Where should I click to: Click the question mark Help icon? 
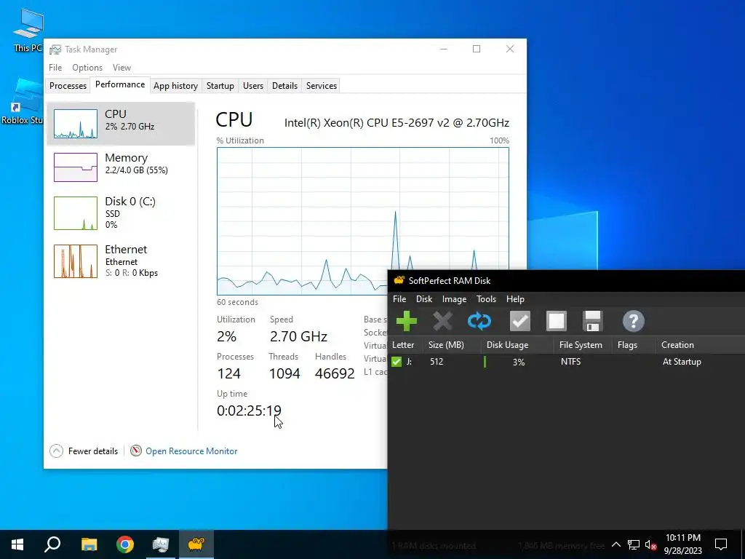634,321
